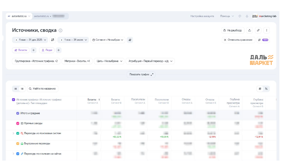Image resolution: width=281 pixels, height=167 pixels.
Task: Click the search-engine magnifier source icon
Action: coord(22,133)
